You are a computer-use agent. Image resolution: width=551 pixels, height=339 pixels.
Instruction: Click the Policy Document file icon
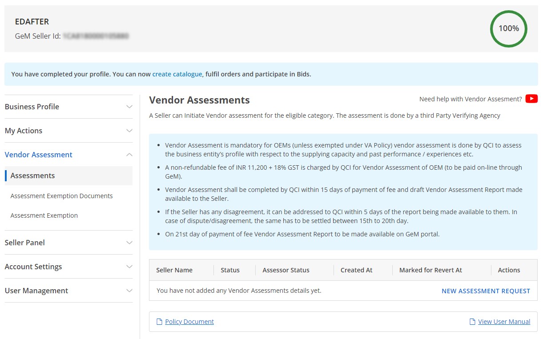[x=159, y=321]
